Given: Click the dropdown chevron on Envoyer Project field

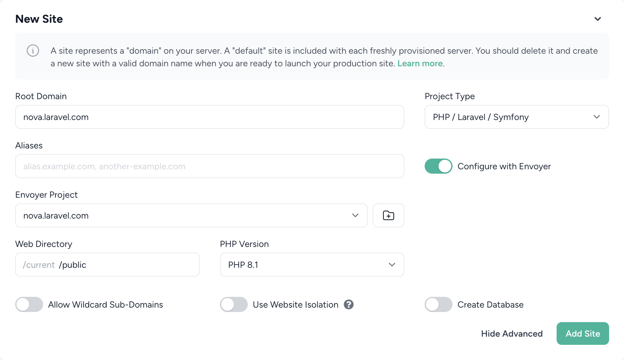Looking at the screenshot, I should (x=355, y=216).
